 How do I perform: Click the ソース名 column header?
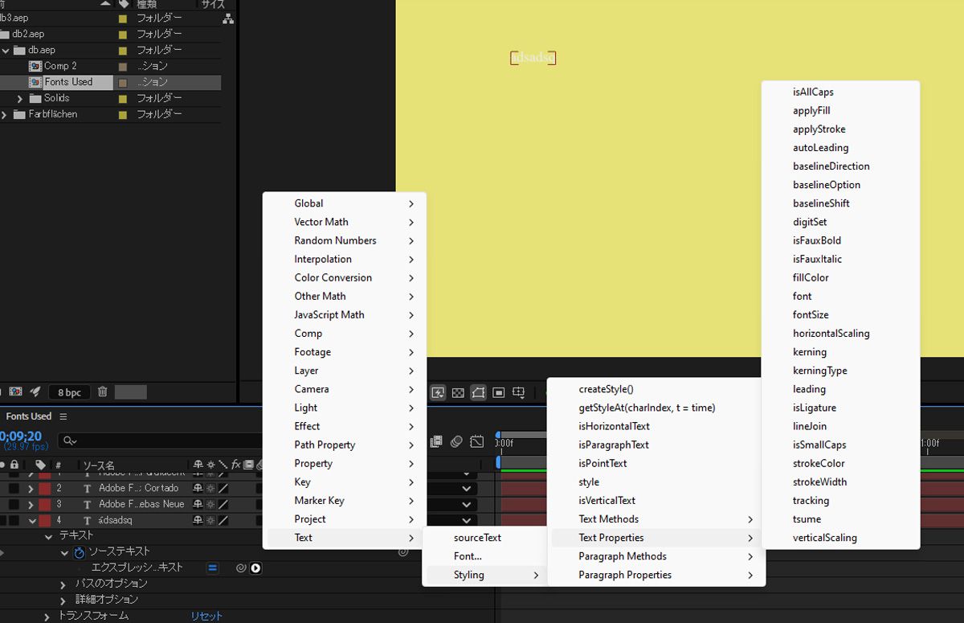(x=99, y=465)
